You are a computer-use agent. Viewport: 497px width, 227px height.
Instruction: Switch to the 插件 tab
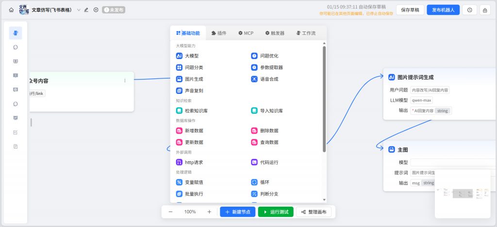click(x=219, y=33)
